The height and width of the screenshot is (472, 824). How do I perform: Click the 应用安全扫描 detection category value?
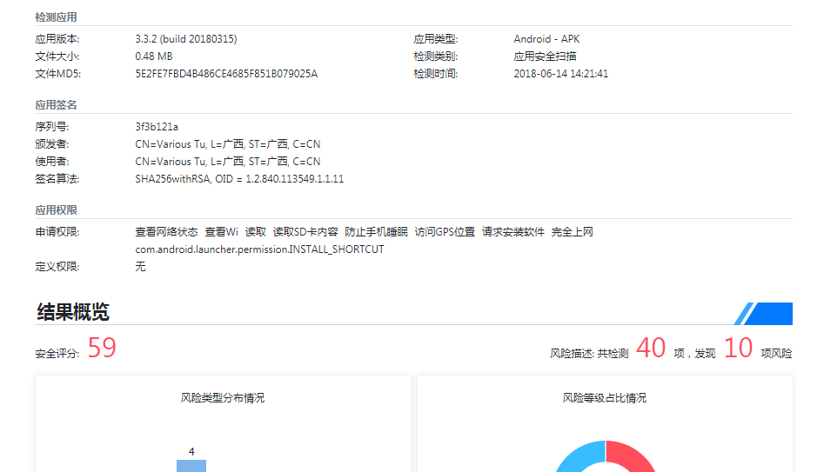pos(545,57)
